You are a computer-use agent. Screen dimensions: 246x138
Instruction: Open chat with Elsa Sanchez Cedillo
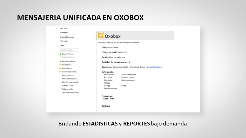click(x=70, y=82)
